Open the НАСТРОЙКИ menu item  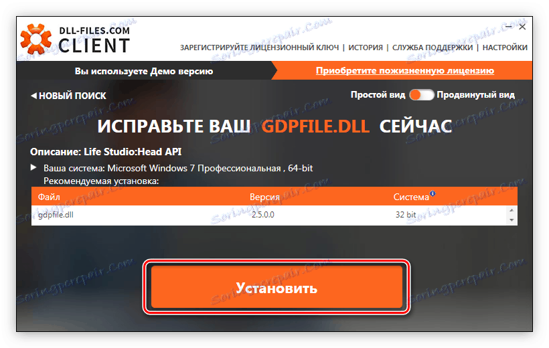pos(505,48)
